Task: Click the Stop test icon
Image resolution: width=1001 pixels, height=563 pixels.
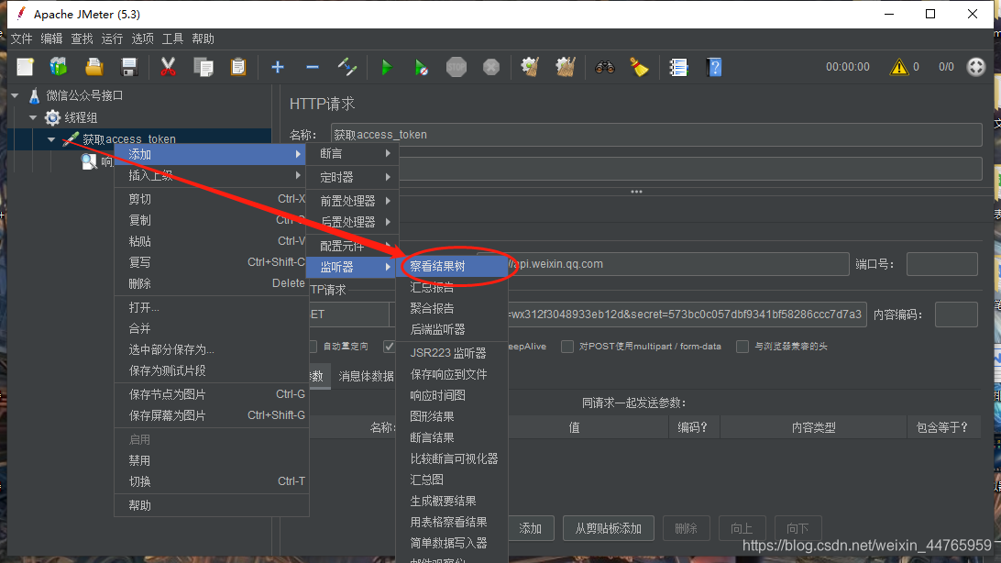Action: click(456, 67)
